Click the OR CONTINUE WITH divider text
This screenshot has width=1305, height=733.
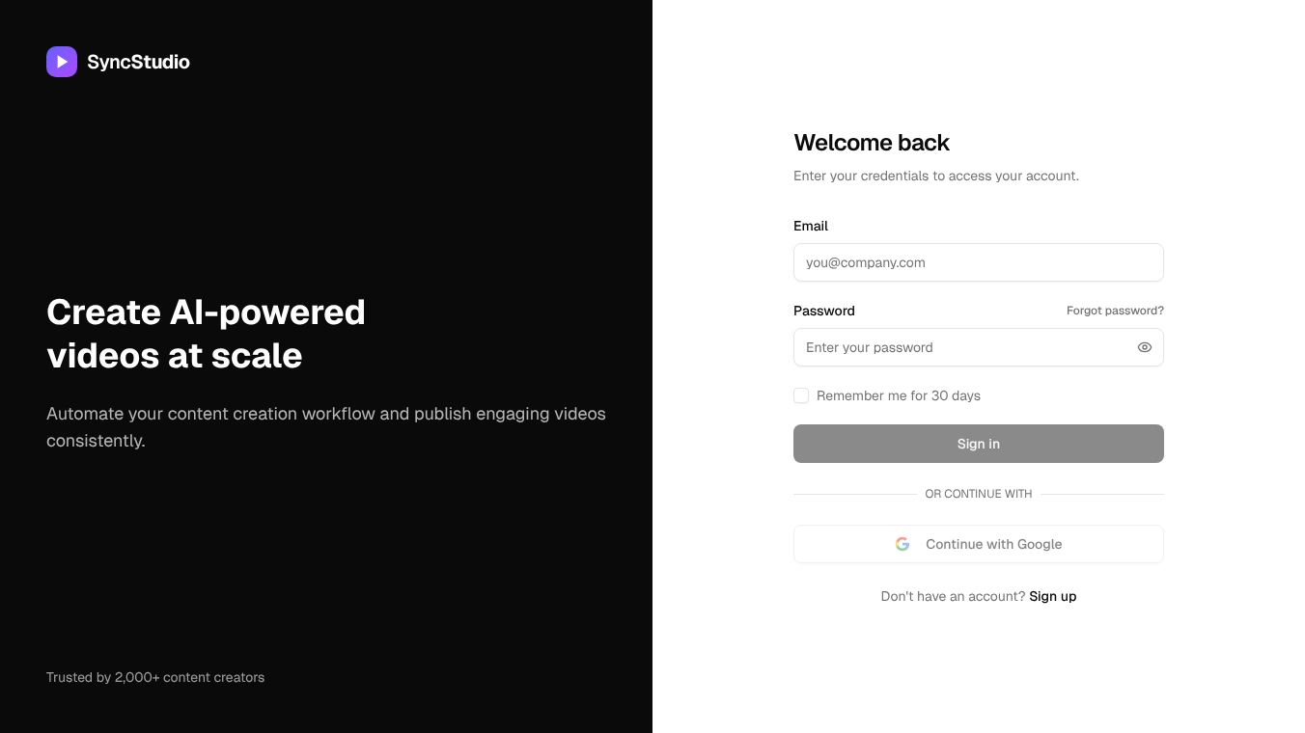(x=978, y=494)
